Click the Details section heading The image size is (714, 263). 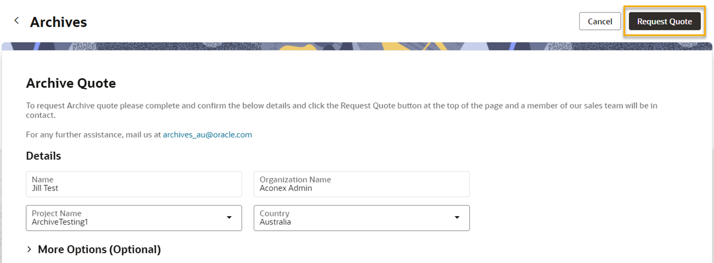[x=44, y=156]
